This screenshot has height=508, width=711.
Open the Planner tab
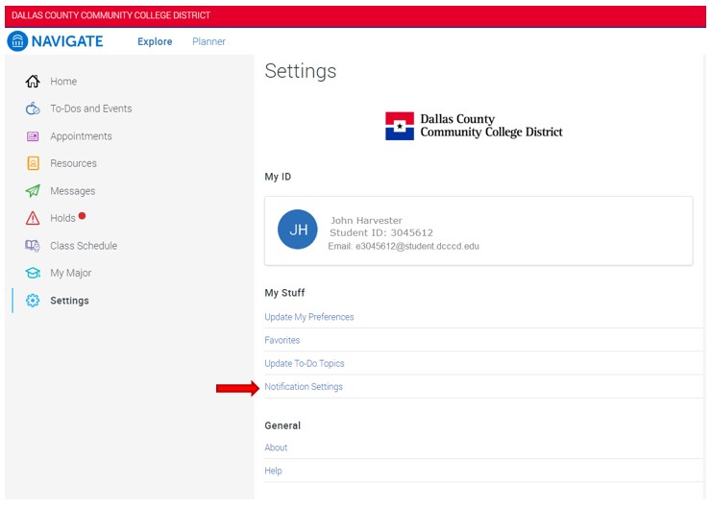(x=208, y=41)
